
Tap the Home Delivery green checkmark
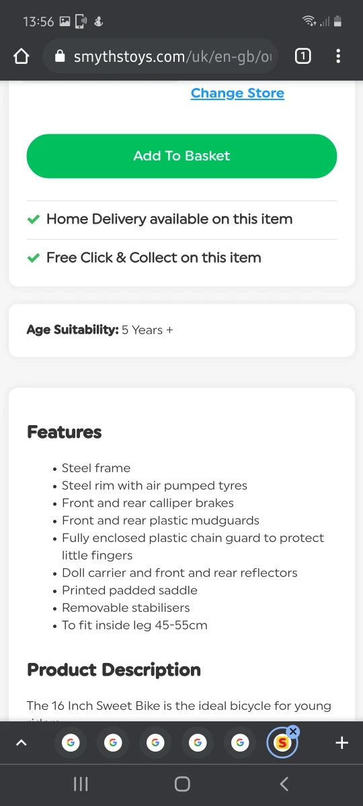(33, 220)
